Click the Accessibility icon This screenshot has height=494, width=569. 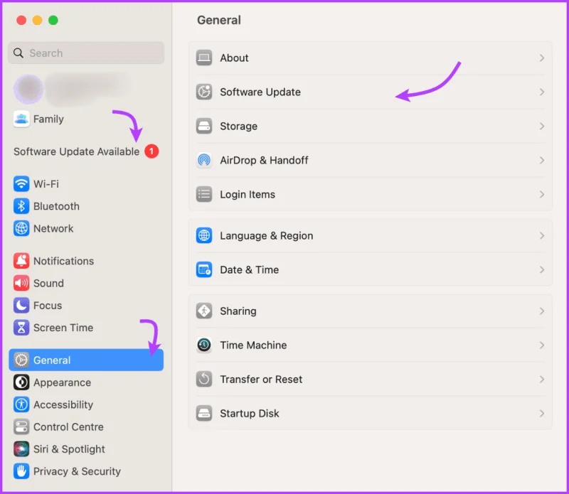(21, 404)
